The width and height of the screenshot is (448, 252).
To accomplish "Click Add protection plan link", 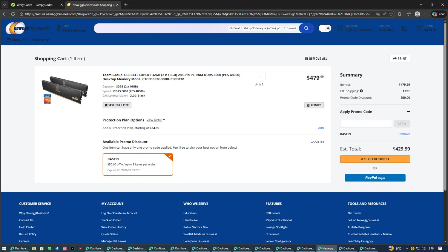I will coord(321,128).
